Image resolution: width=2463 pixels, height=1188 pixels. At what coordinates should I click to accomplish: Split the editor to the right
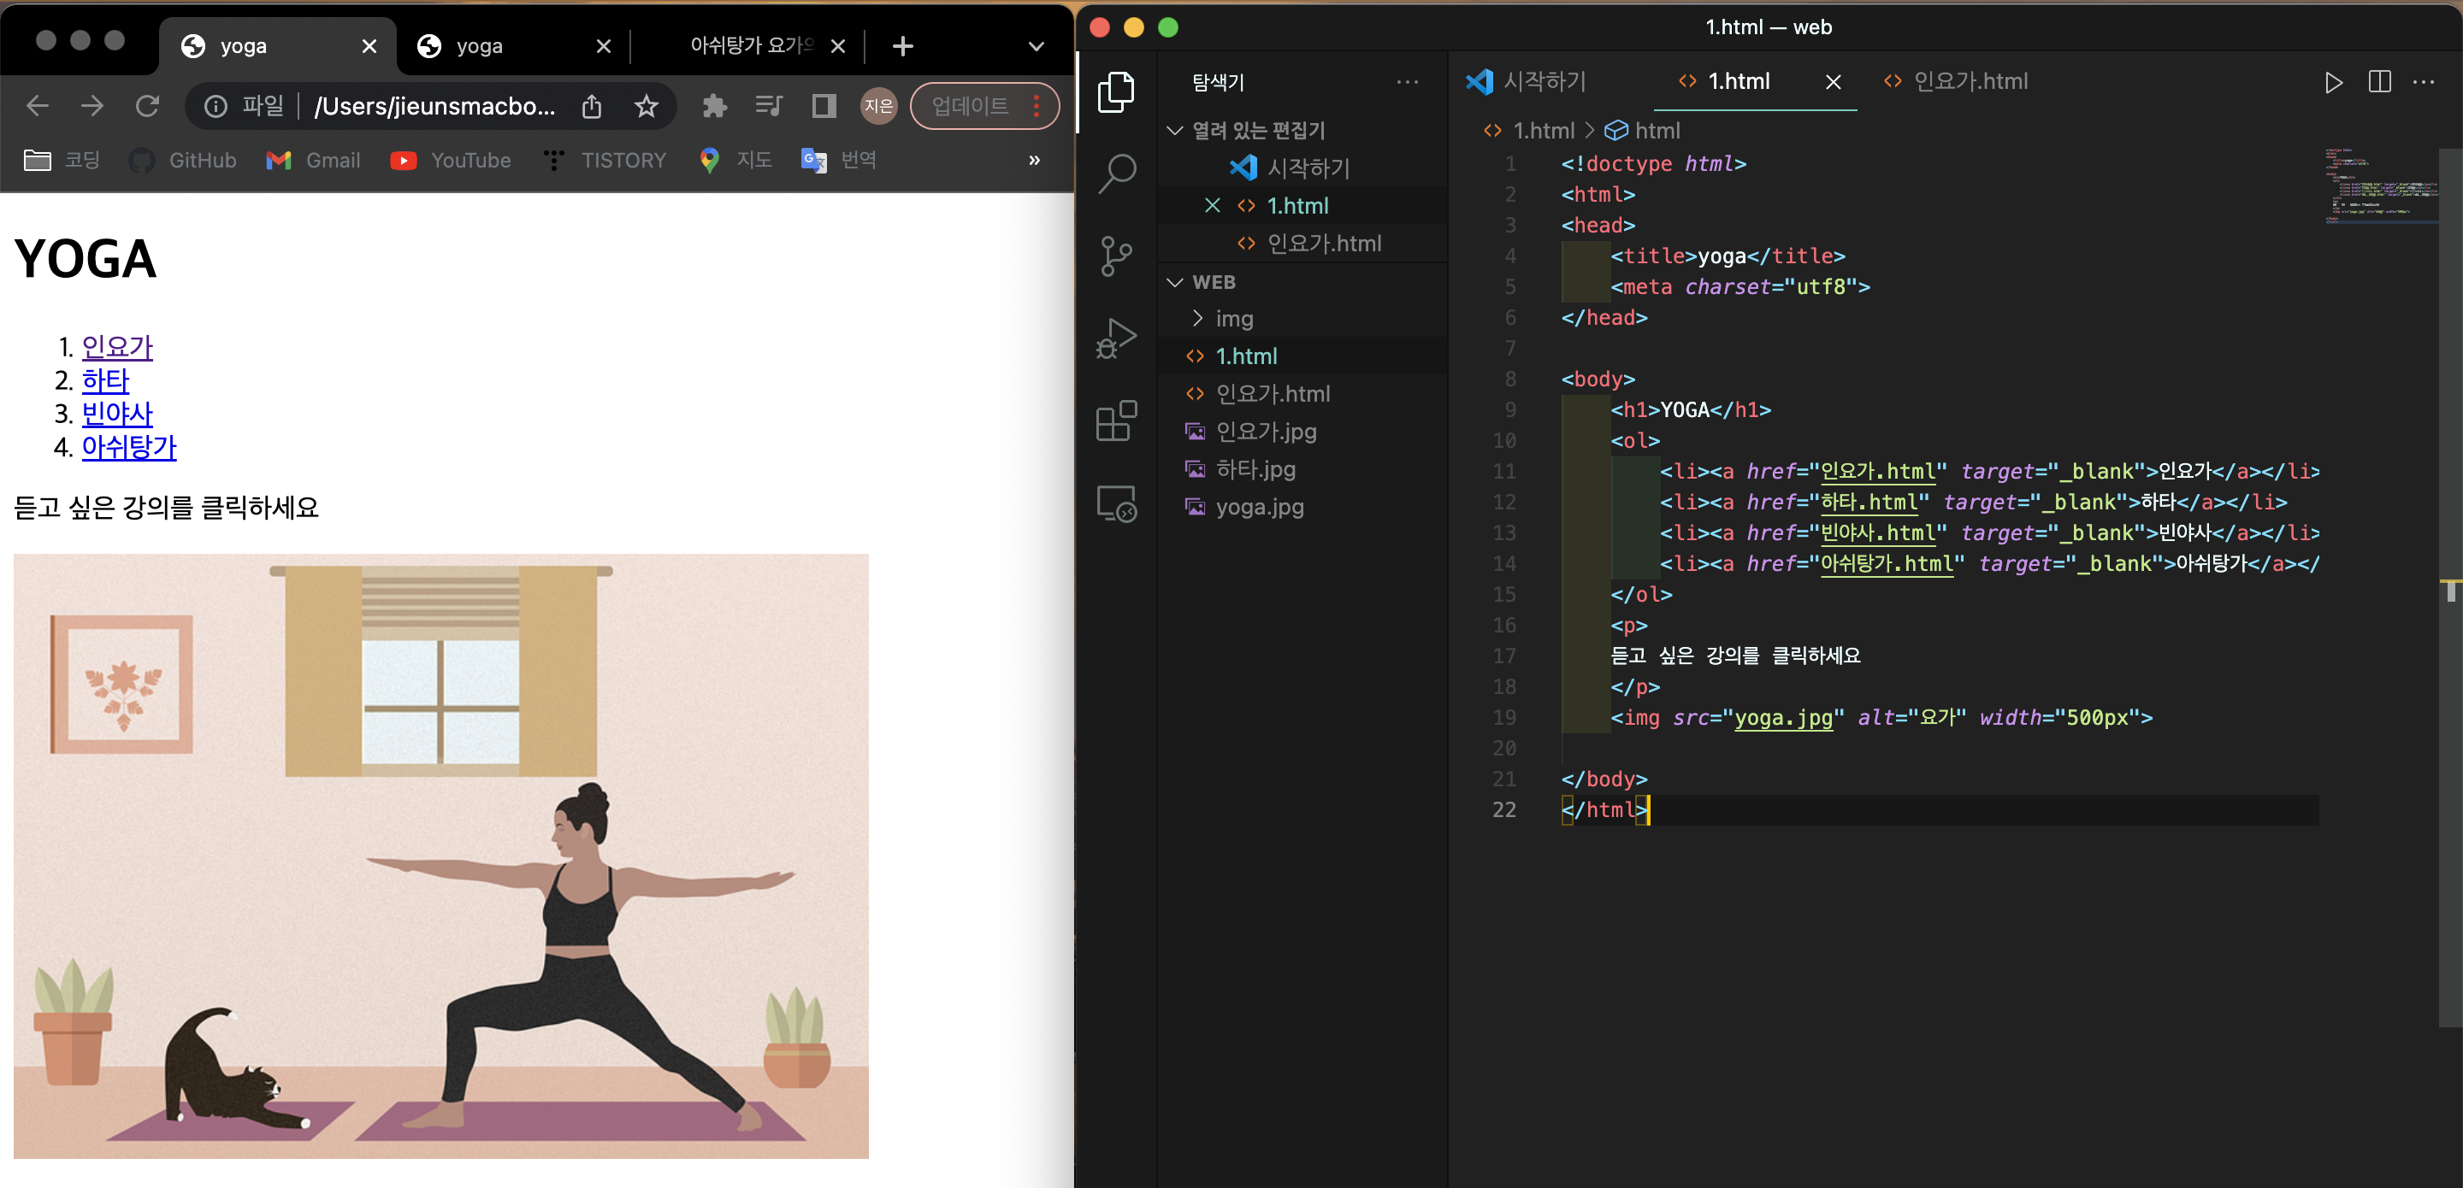click(2379, 82)
